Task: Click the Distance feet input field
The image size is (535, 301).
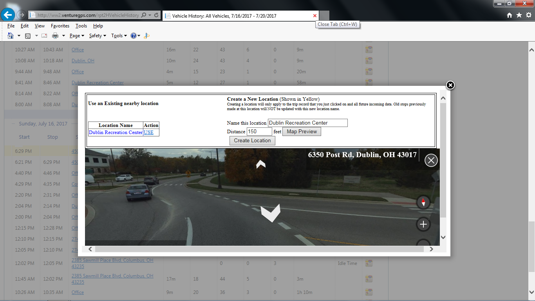Action: coord(259,132)
